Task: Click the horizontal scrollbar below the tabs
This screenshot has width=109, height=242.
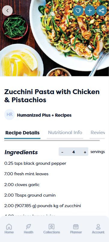Action: [52, 140]
